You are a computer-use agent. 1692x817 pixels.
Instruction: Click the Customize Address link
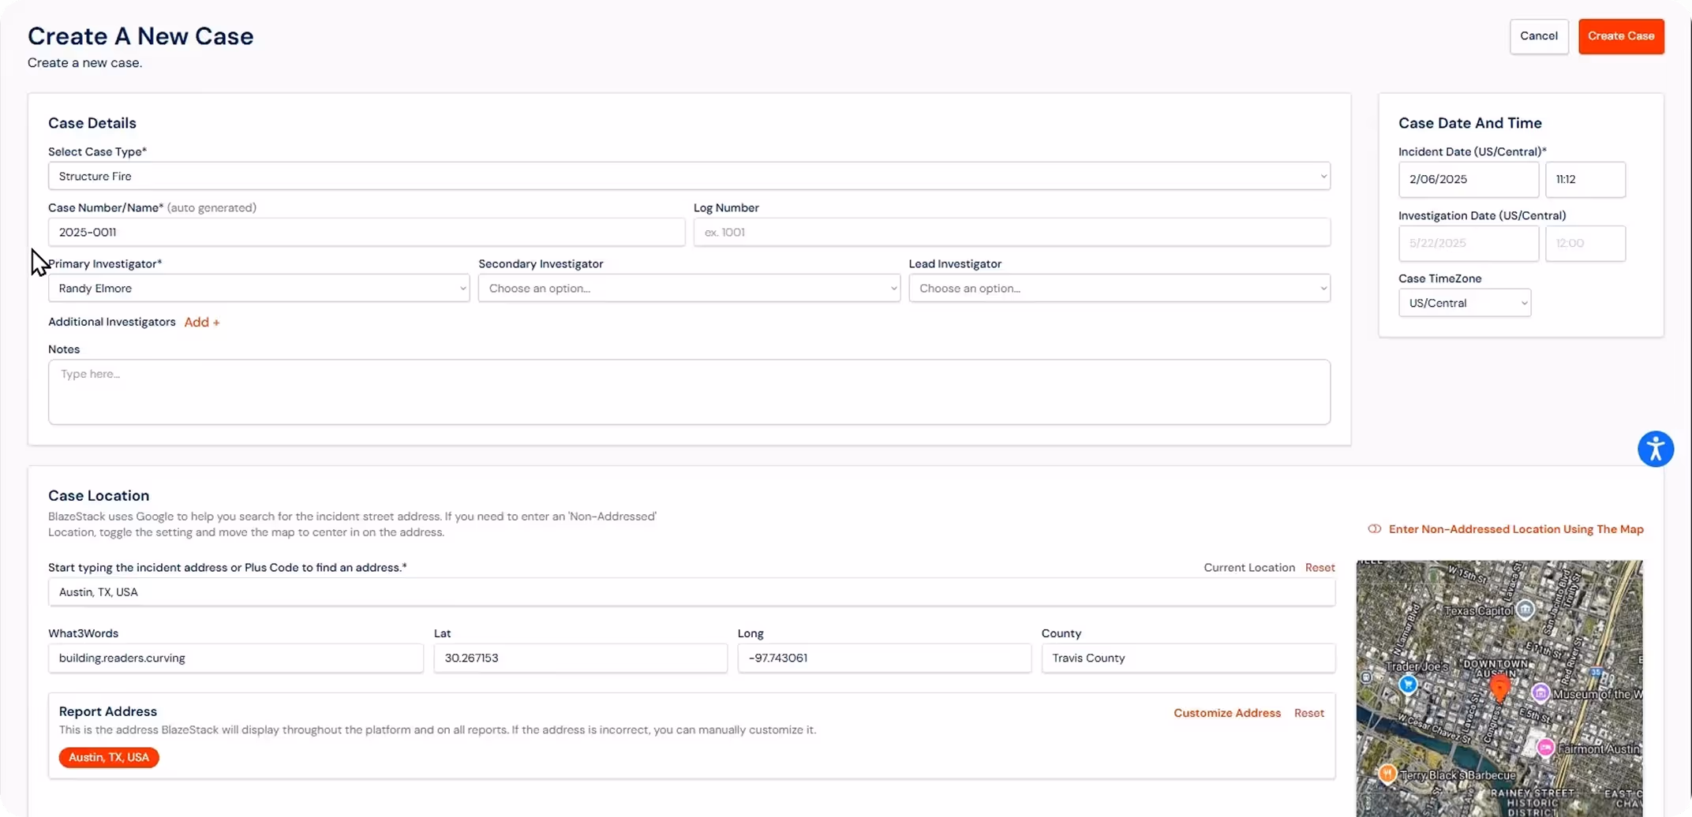[x=1227, y=712]
